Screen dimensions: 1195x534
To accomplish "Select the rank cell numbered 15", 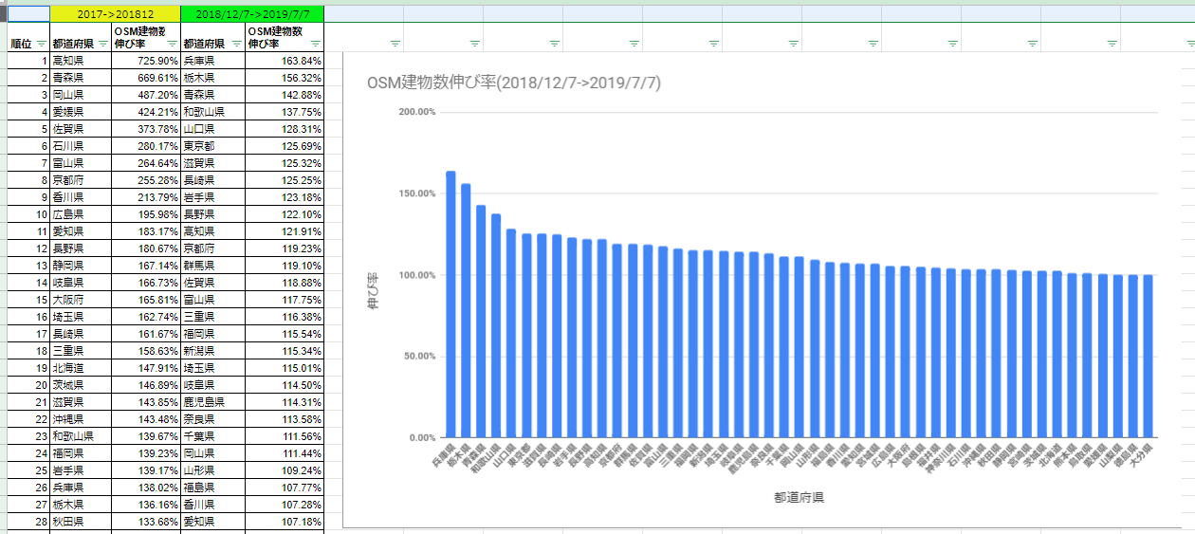I will point(28,300).
